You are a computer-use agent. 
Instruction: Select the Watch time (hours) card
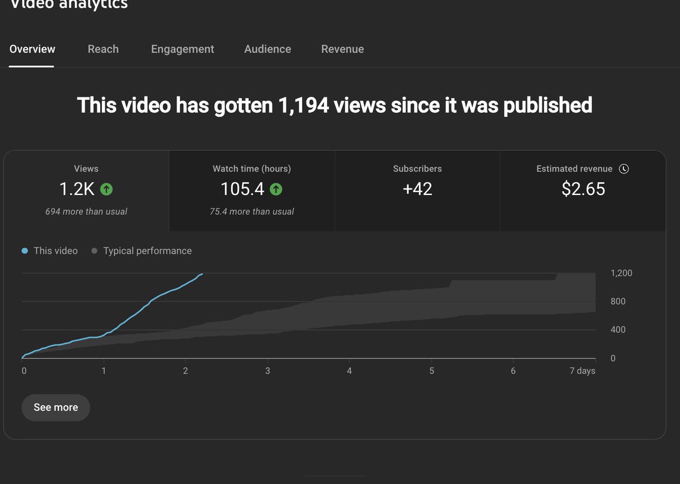tap(252, 191)
